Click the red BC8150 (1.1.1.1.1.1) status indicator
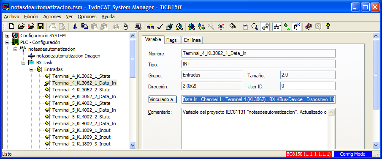The height and width of the screenshot is (159, 382). (x=309, y=154)
